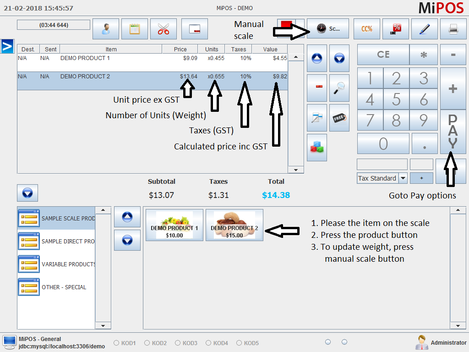469x352 pixels.
Task: Click the computer monitor icon in status bar
Action: pos(9,342)
